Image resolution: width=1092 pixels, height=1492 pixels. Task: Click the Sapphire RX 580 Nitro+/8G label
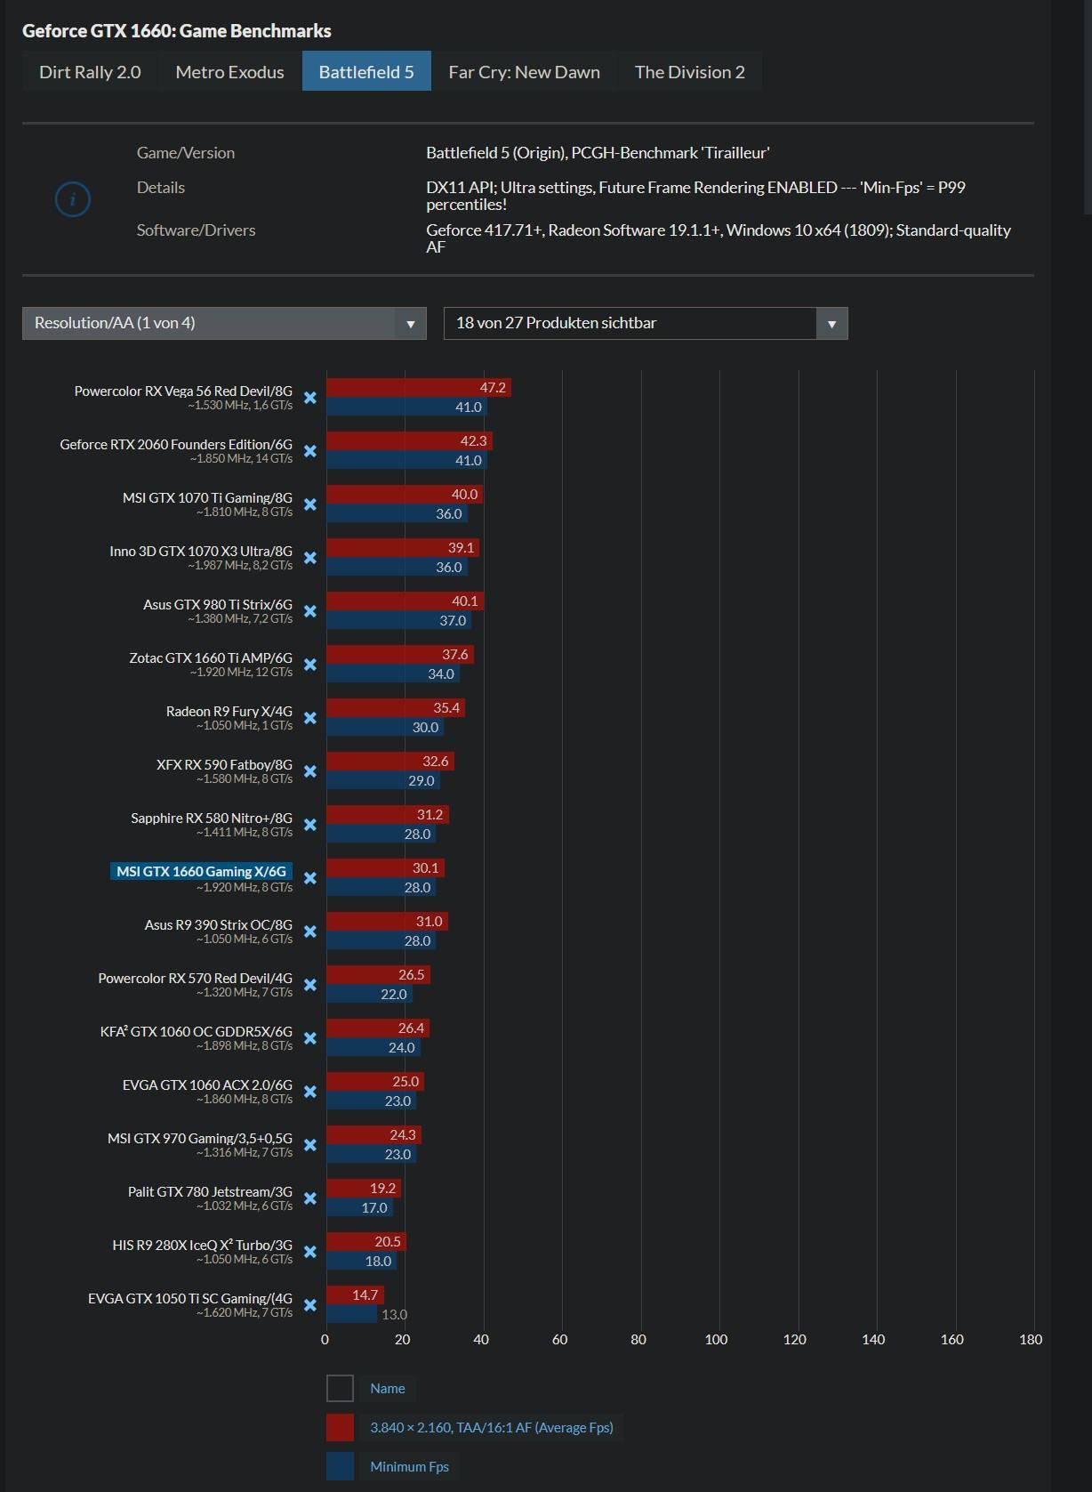click(x=212, y=818)
